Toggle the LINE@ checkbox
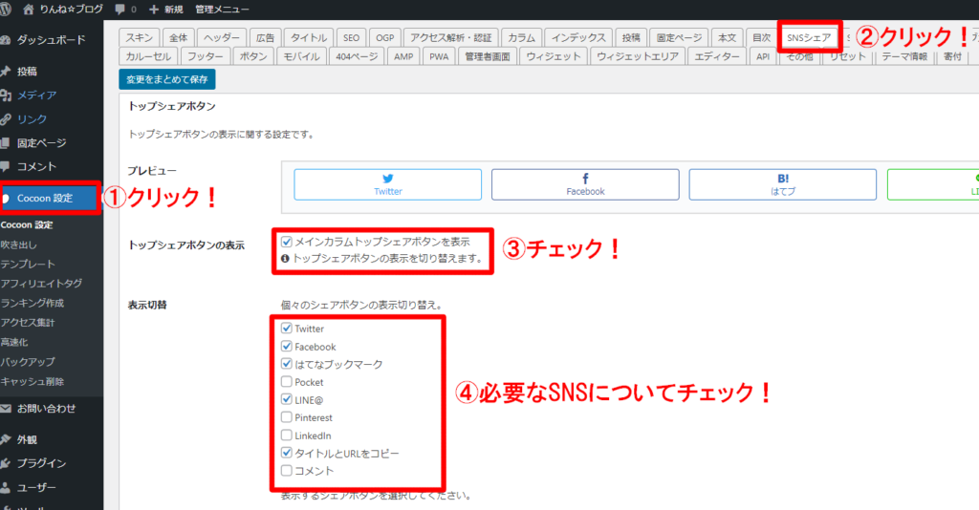The width and height of the screenshot is (979, 510). [x=287, y=399]
